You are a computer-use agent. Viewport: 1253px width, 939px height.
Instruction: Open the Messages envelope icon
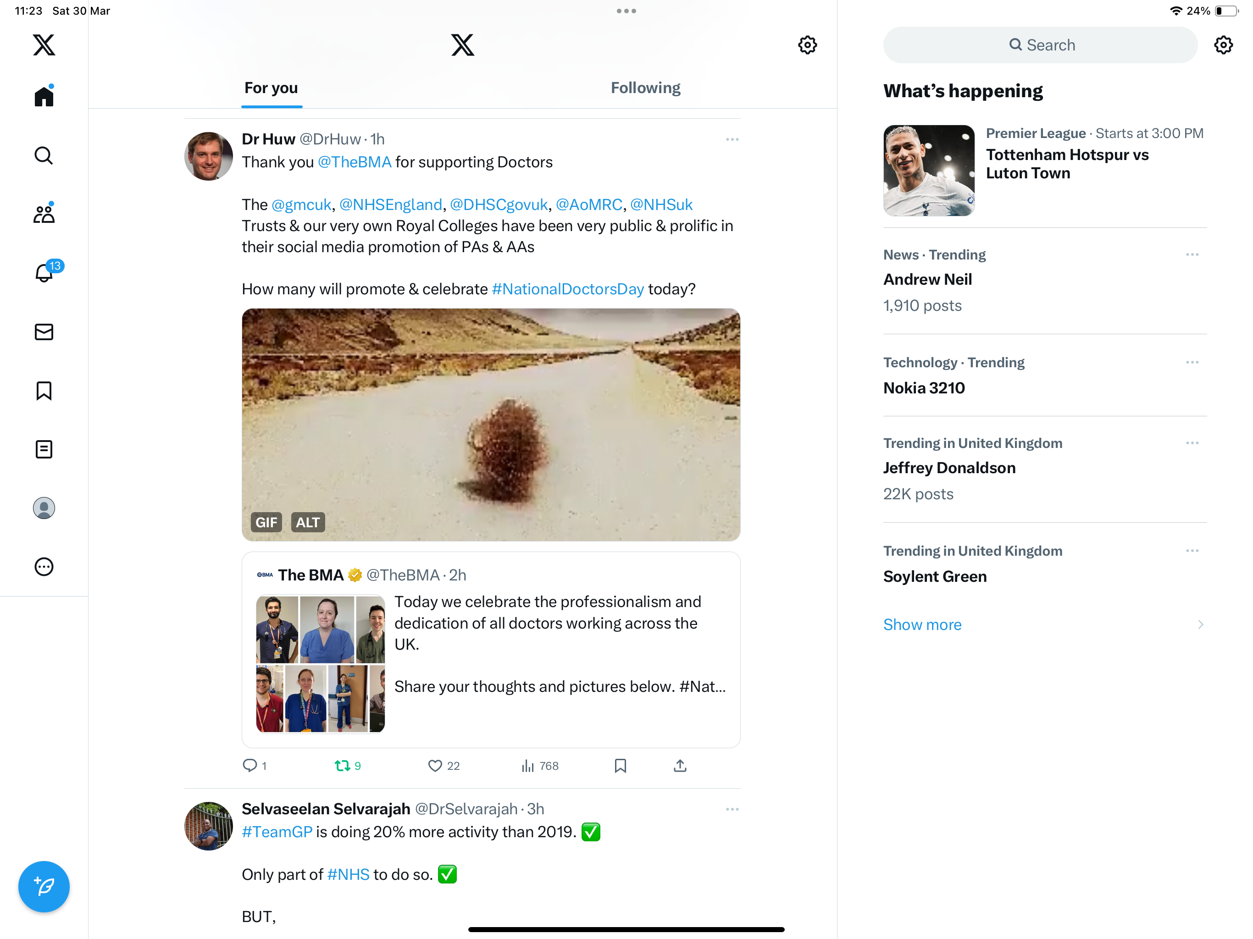click(x=44, y=332)
